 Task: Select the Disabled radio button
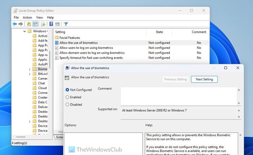pos(67,105)
